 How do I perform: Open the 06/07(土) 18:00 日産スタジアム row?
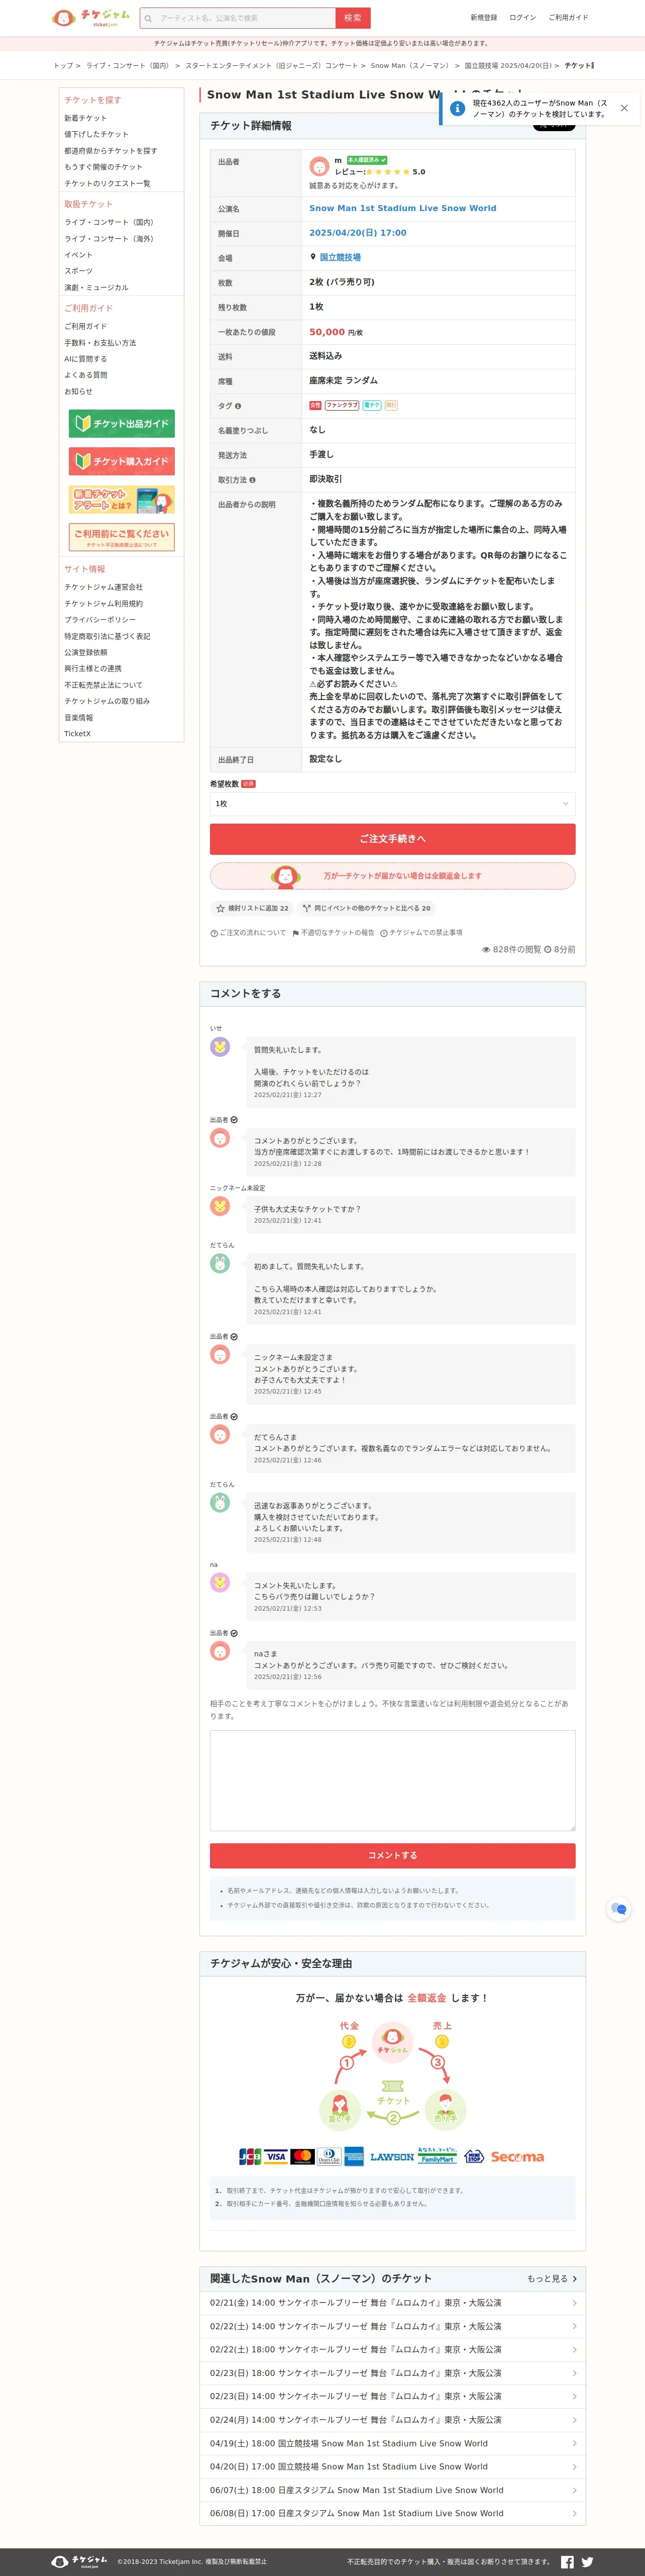(x=392, y=2490)
